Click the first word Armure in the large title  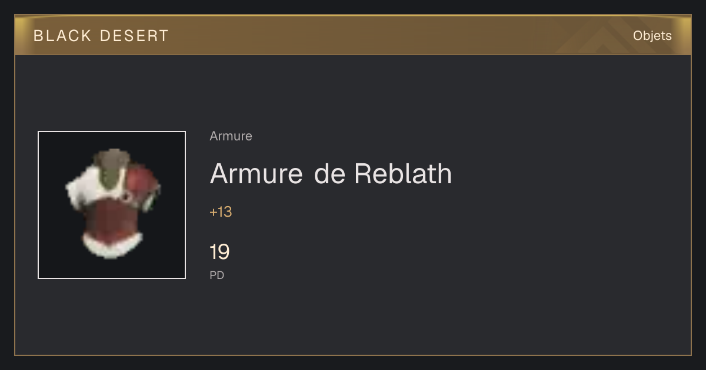pyautogui.click(x=257, y=173)
